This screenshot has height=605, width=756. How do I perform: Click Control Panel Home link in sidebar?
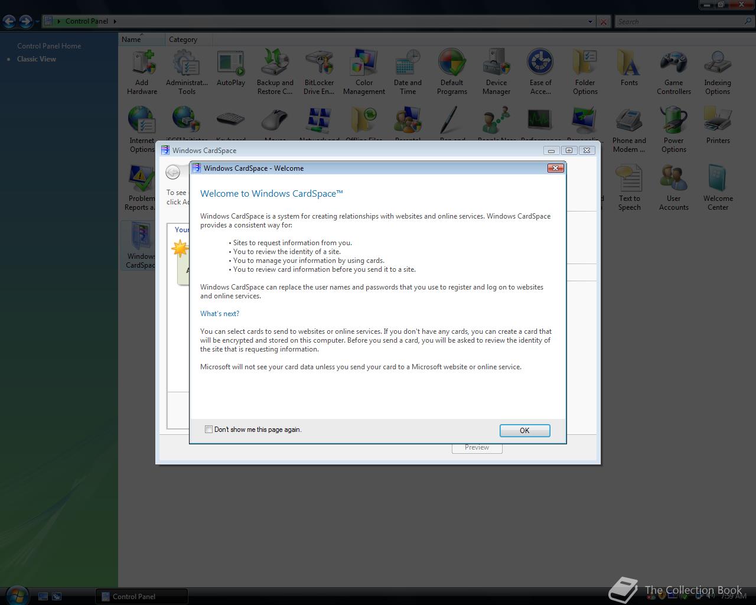click(49, 45)
